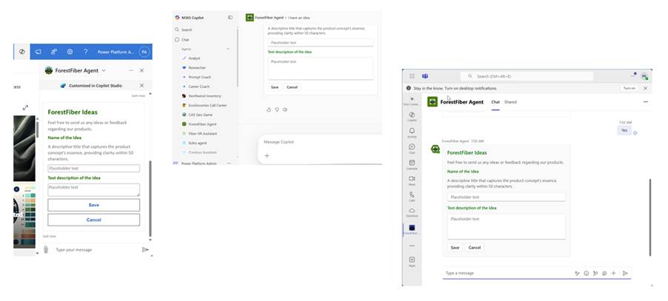Open the Calendar icon in the Teams sidebar
The width and height of the screenshot is (668, 301).
point(412,163)
